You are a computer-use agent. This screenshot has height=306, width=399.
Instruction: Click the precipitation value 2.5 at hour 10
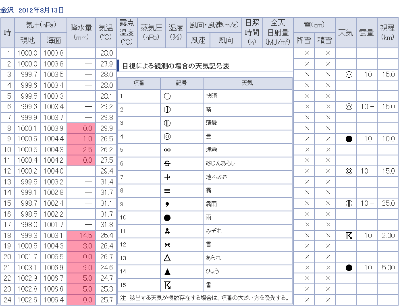(x=87, y=150)
